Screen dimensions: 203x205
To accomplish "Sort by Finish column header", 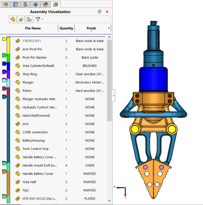I will [x=91, y=28].
